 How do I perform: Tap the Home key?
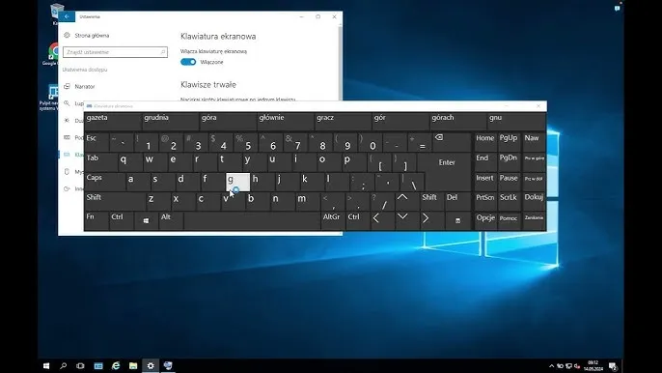tap(485, 142)
